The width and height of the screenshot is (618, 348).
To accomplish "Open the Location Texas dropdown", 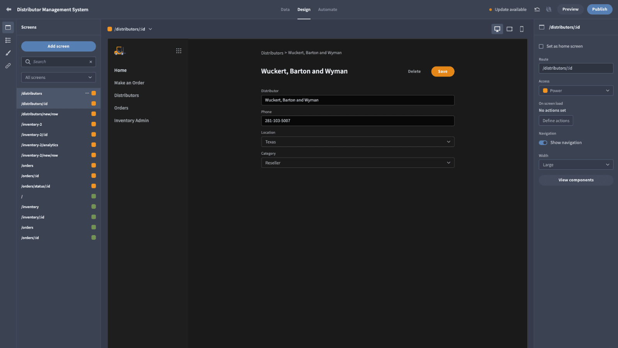I will (x=358, y=142).
